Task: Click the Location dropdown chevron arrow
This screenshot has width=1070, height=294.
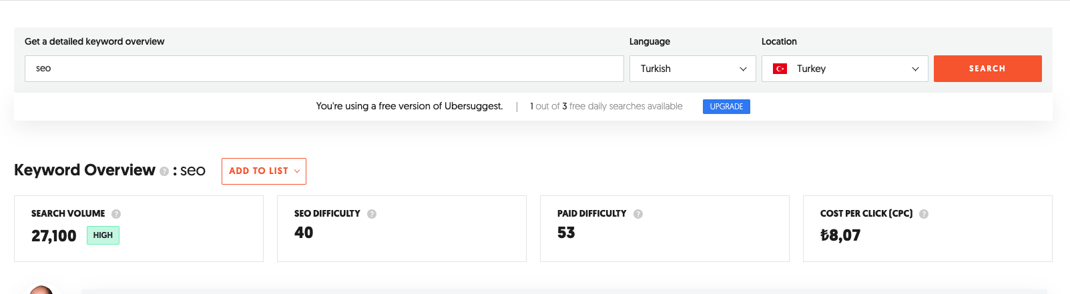Action: 915,69
